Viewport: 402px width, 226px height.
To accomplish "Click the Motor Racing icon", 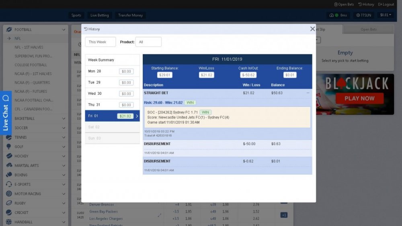I will coord(9,193).
